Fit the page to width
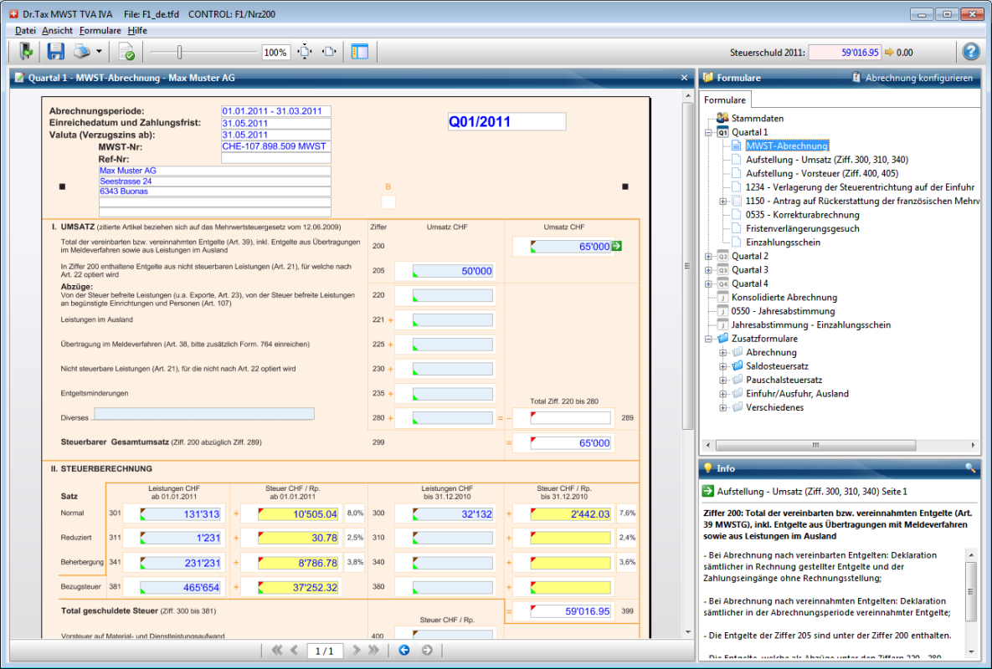 click(x=329, y=52)
